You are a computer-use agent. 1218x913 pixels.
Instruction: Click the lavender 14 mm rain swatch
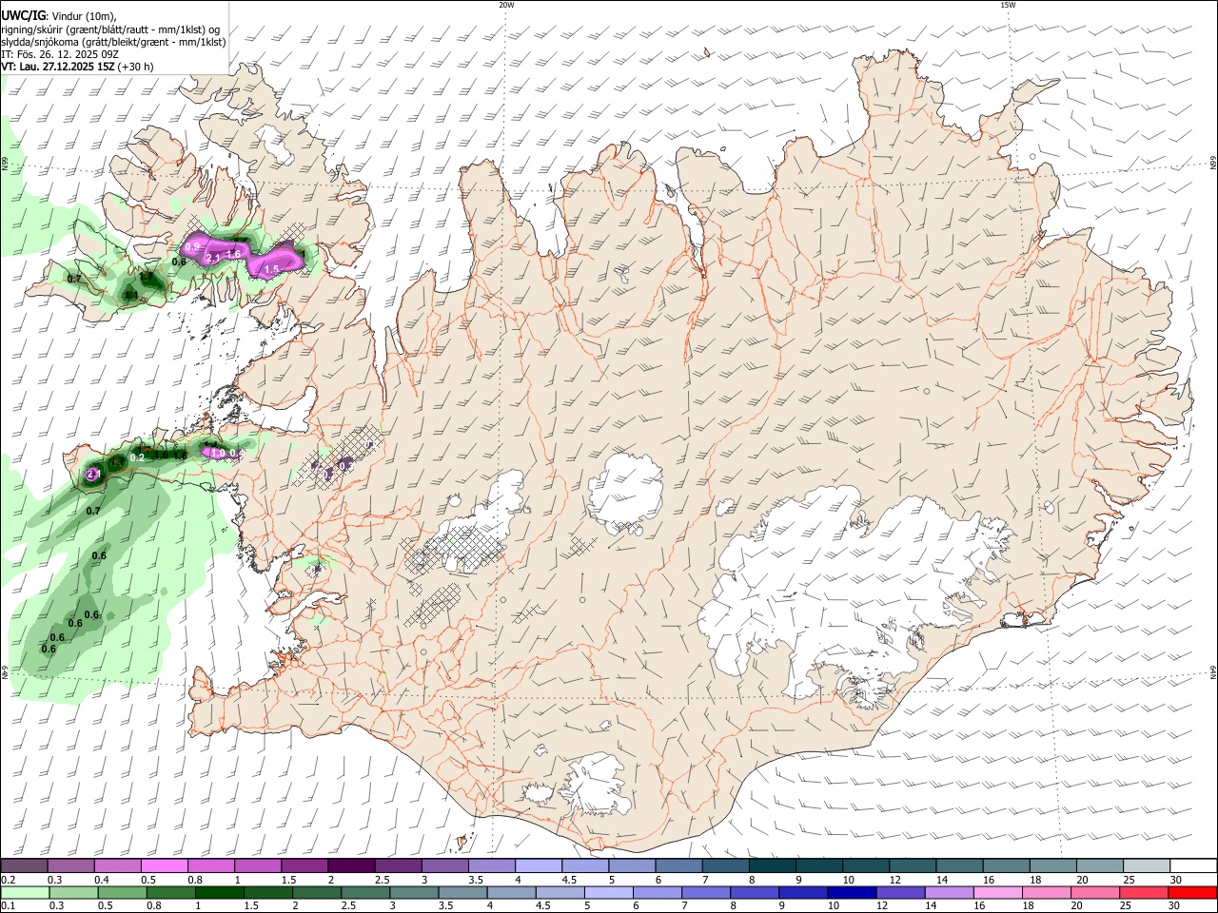949,892
